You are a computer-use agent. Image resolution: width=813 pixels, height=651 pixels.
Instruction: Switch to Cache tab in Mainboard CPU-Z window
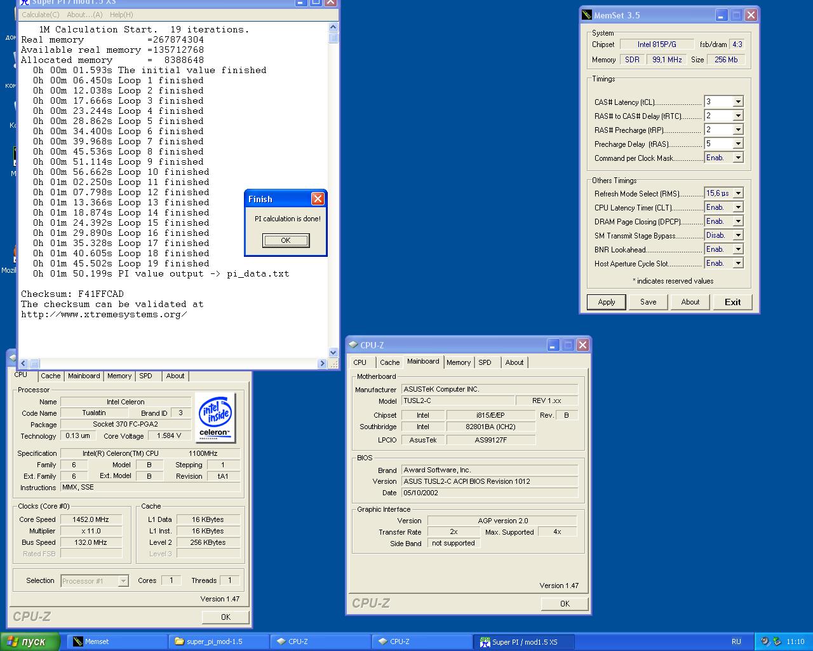(x=389, y=362)
